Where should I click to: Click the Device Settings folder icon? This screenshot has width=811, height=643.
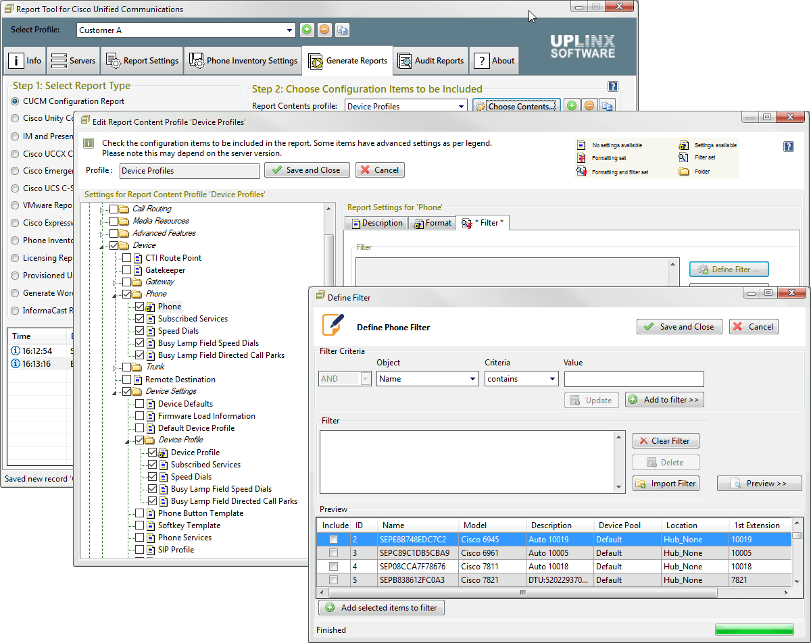139,391
